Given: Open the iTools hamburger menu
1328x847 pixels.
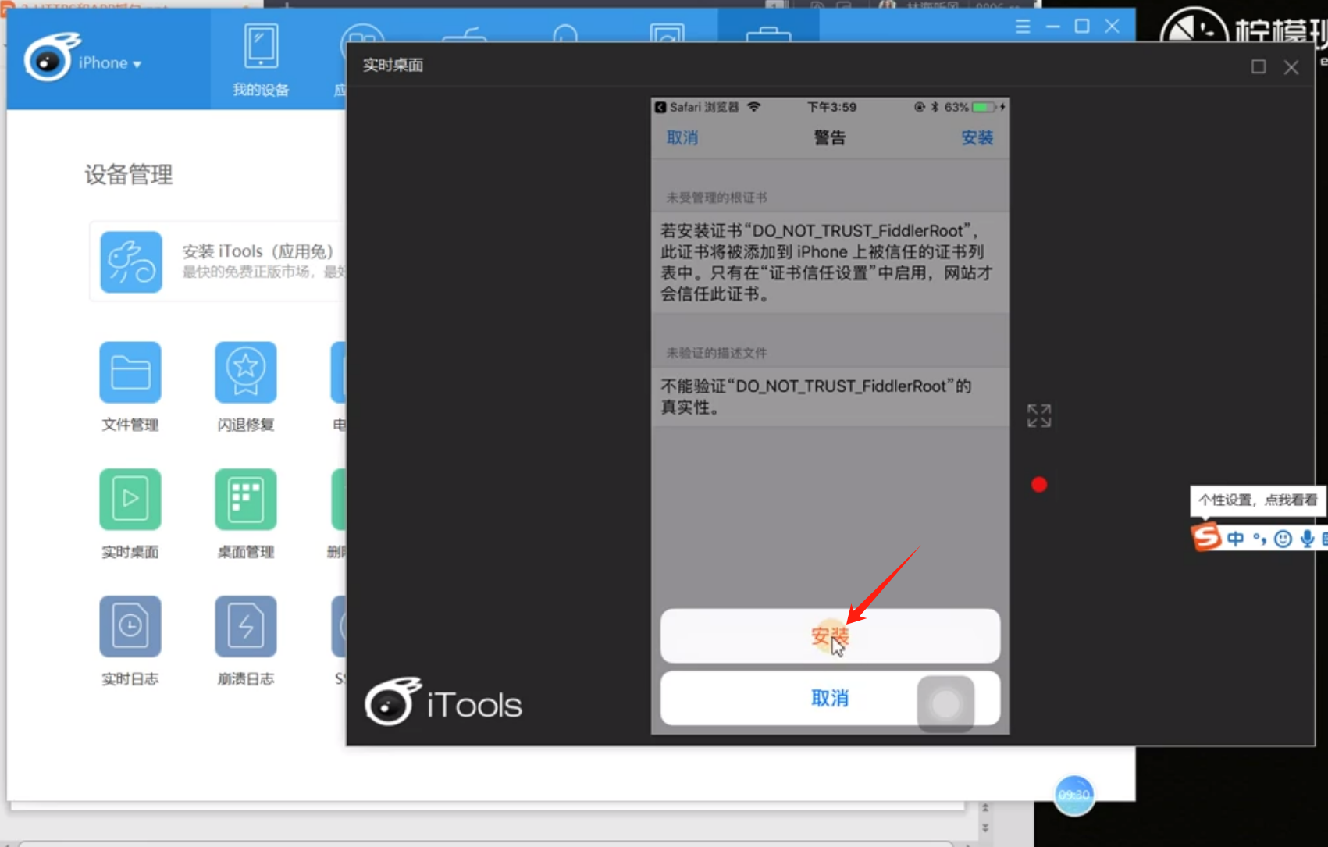Looking at the screenshot, I should [x=1023, y=27].
